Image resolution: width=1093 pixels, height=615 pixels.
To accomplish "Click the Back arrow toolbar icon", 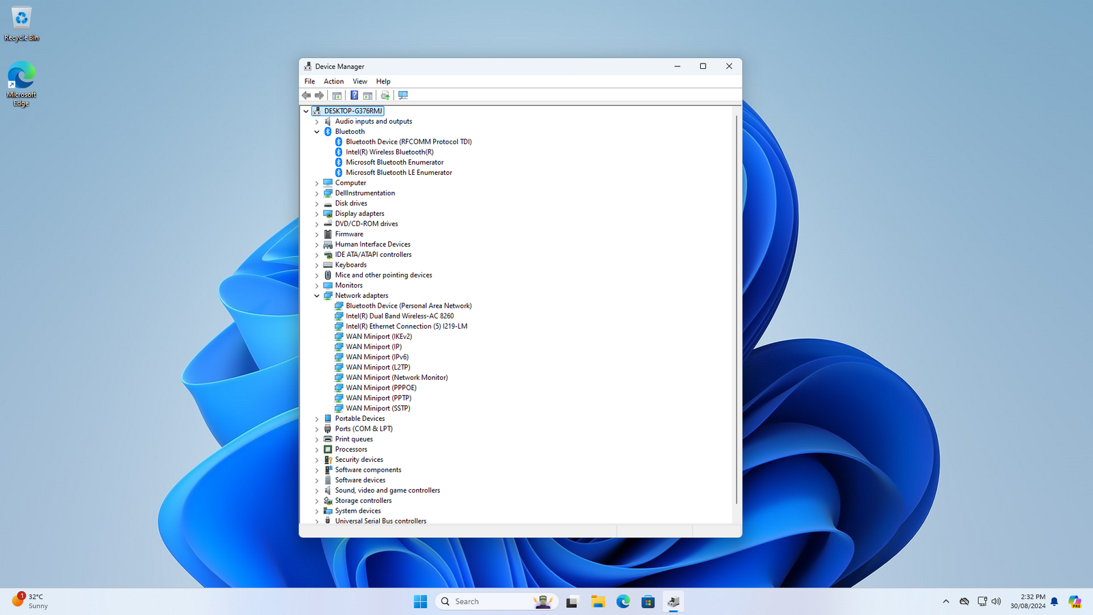I will pyautogui.click(x=307, y=96).
